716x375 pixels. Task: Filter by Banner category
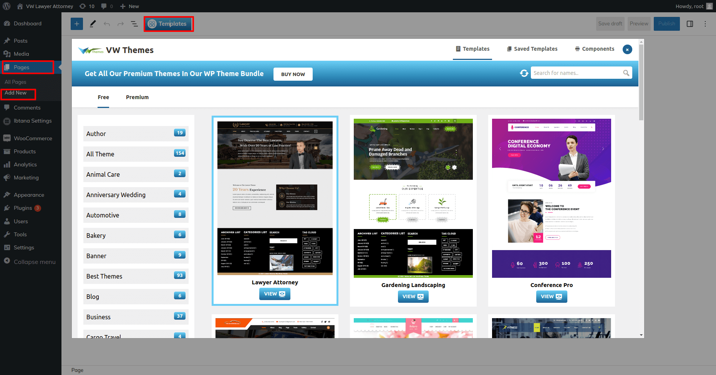coord(136,256)
